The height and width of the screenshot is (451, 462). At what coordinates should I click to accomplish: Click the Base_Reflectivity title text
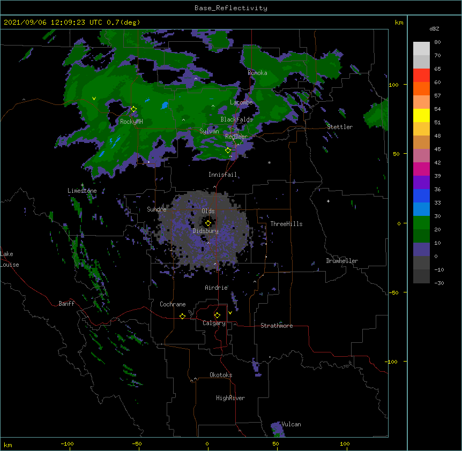pos(231,8)
